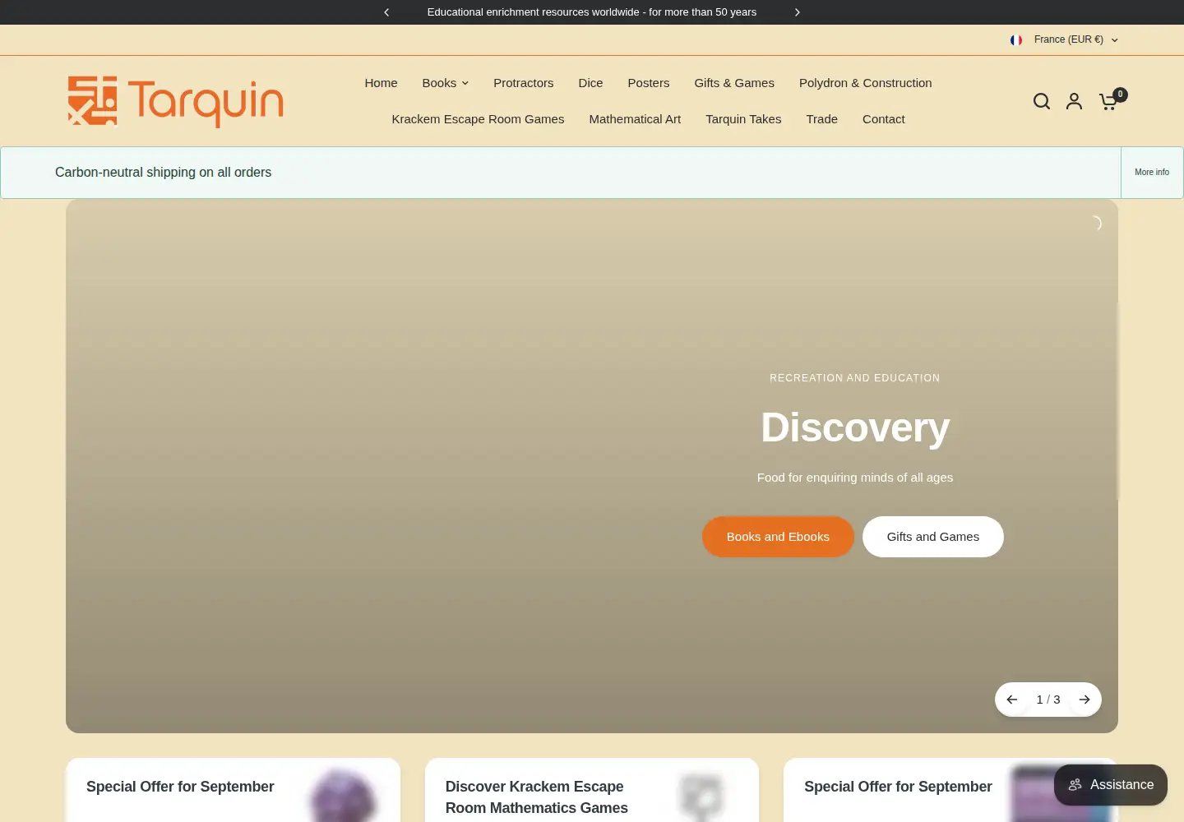Show previous announcement with left chevron
Screen dimensions: 1184x822
[386, 12]
